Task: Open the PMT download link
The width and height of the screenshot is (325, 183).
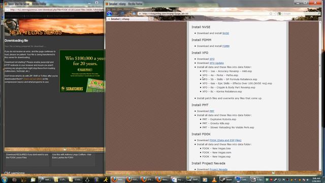Action: pyautogui.click(x=212, y=111)
